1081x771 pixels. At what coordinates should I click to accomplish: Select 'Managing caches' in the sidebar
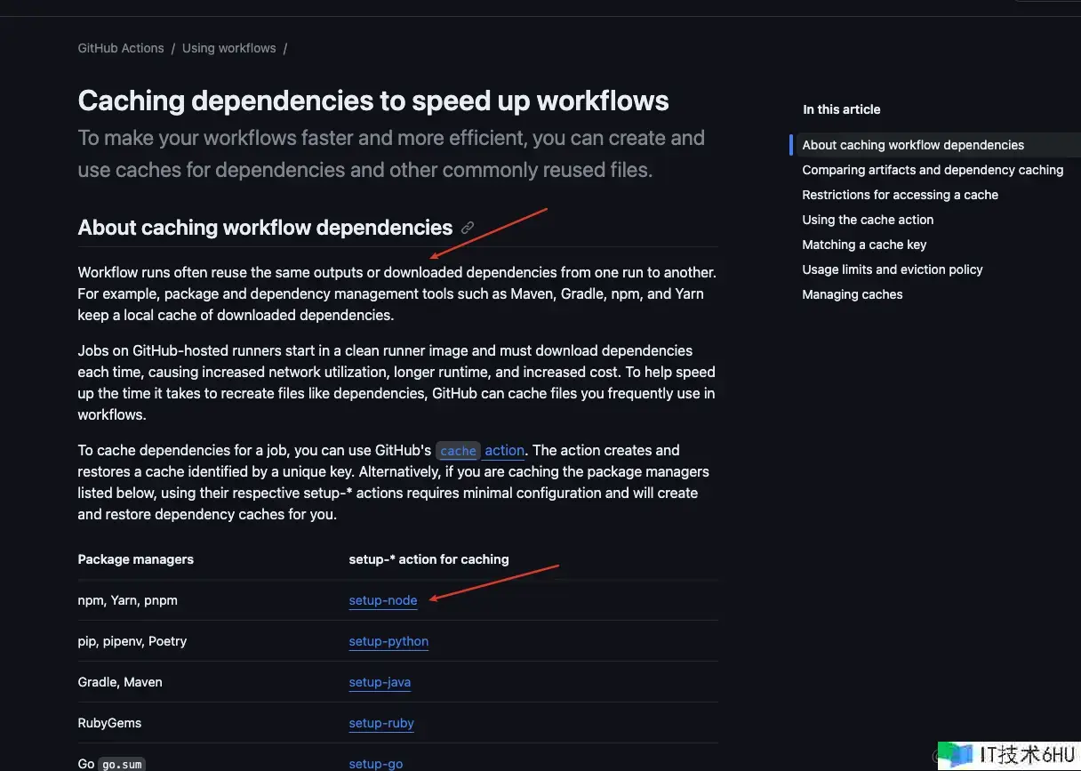pos(852,294)
